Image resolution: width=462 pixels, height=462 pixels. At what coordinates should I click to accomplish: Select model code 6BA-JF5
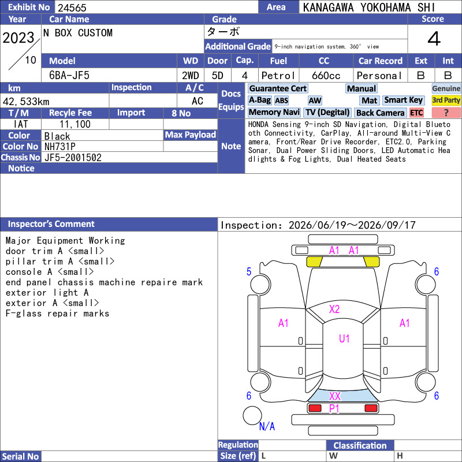click(69, 76)
